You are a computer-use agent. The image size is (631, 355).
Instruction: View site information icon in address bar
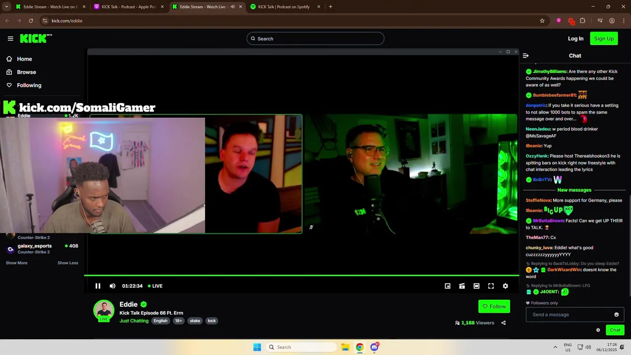[x=45, y=21]
